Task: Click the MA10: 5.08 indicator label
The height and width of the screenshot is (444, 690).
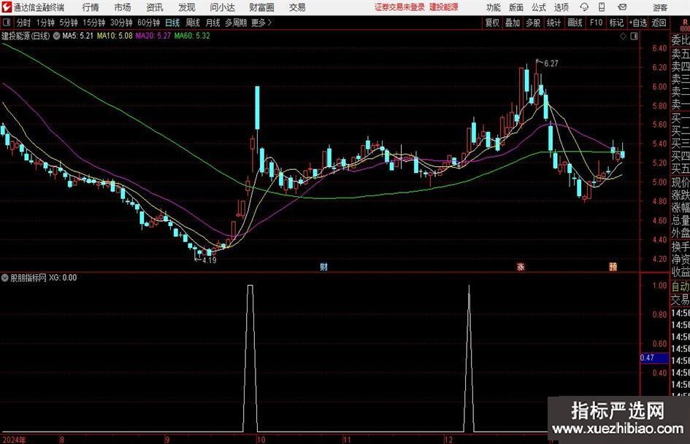Action: pyautogui.click(x=115, y=36)
